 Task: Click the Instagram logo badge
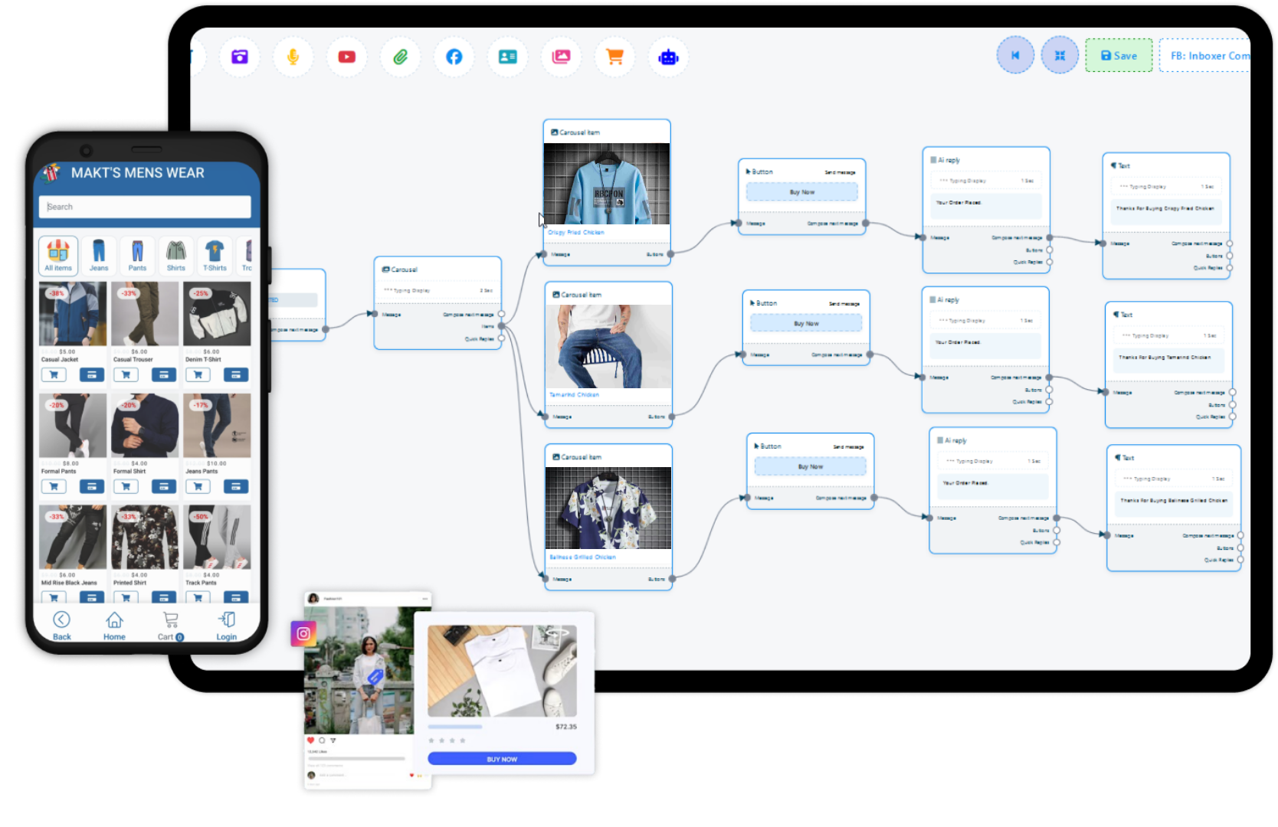click(303, 633)
